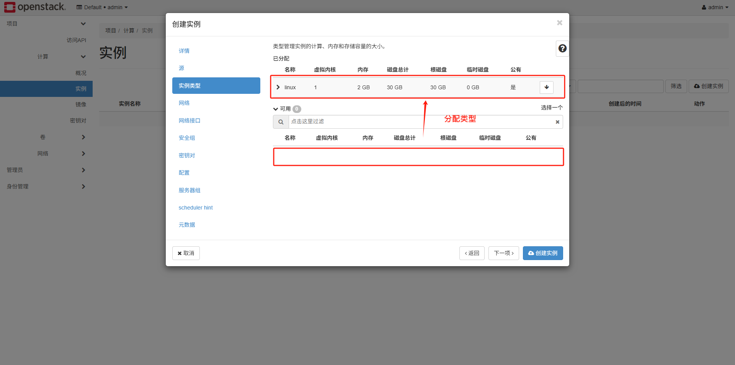Close the 创建实例 dialog with X

(560, 23)
